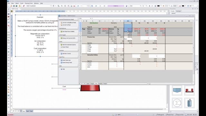Open the View menu

[13, 3]
